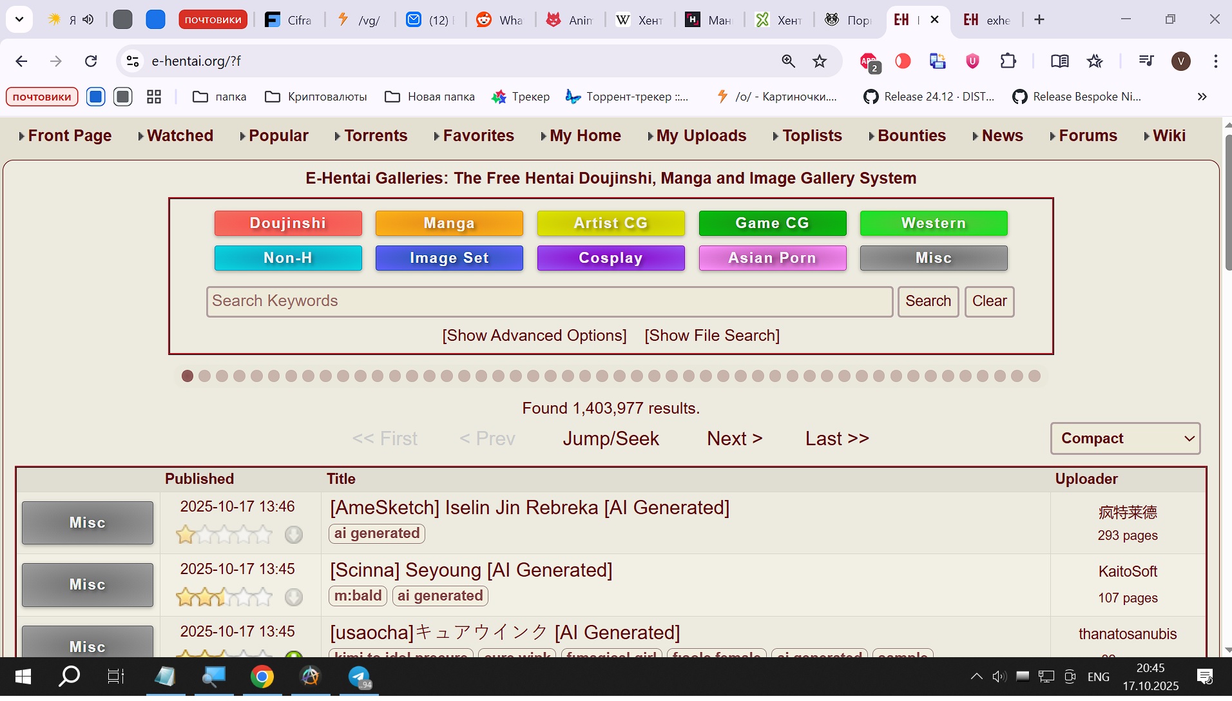Open the purple shield extension icon
This screenshot has width=1232, height=701.
point(972,61)
